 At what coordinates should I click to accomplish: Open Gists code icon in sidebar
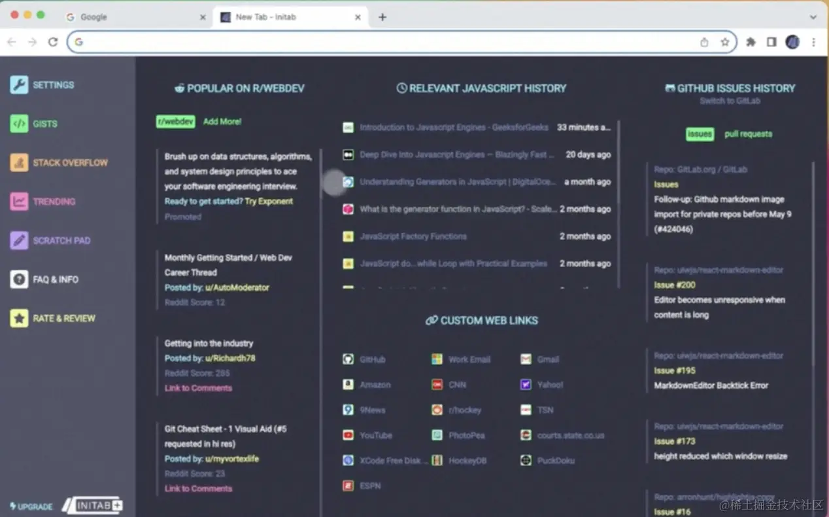(19, 124)
